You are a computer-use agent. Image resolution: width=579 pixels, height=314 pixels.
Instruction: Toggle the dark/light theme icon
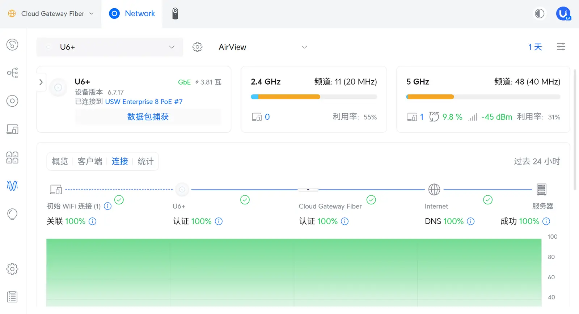[540, 14]
